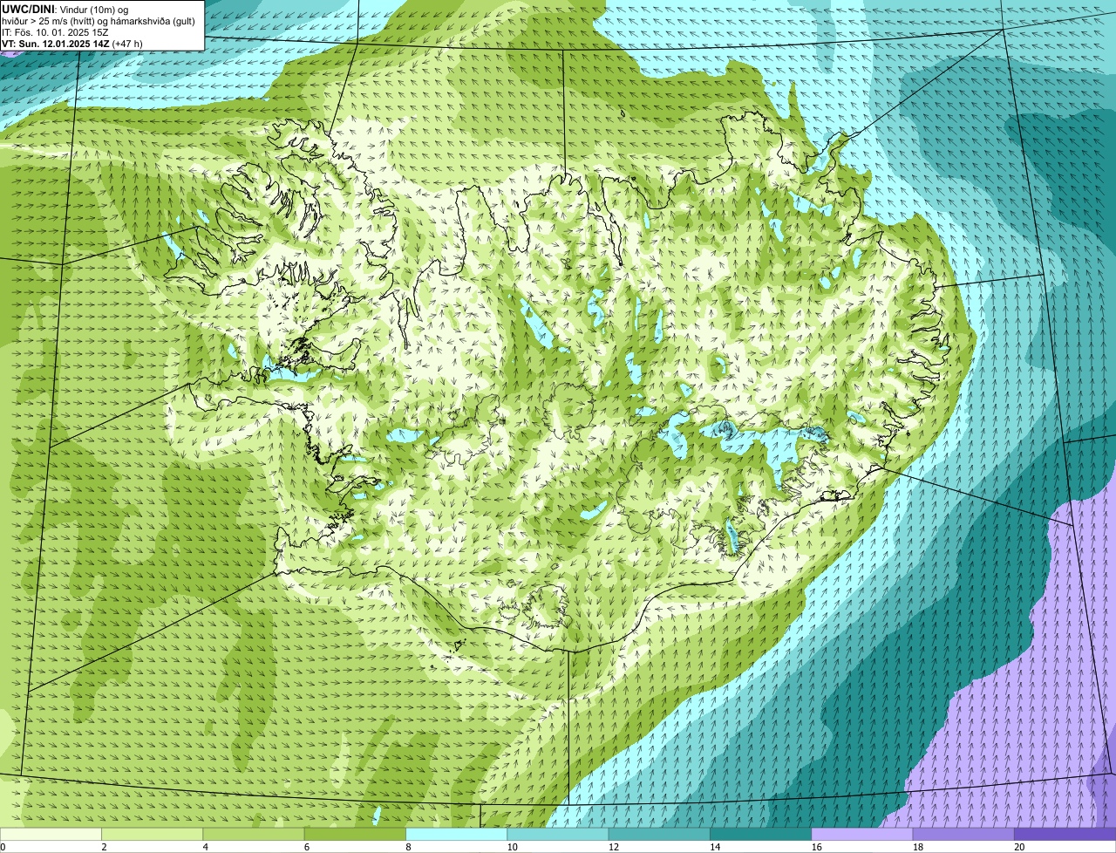Choose the dark teal 14–16 legend swatch
The image size is (1116, 853).
click(x=760, y=834)
